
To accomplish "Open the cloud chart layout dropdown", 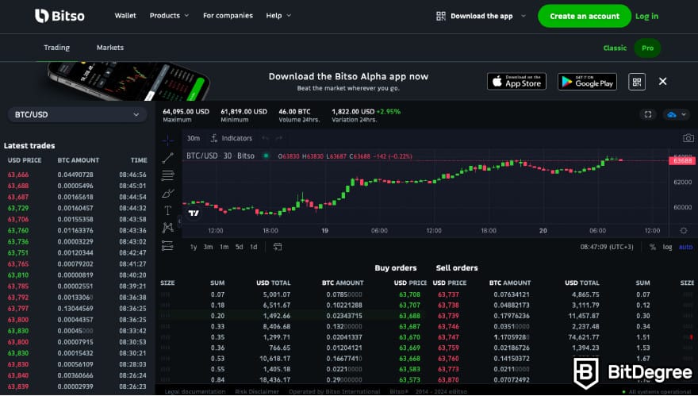I will (x=677, y=114).
